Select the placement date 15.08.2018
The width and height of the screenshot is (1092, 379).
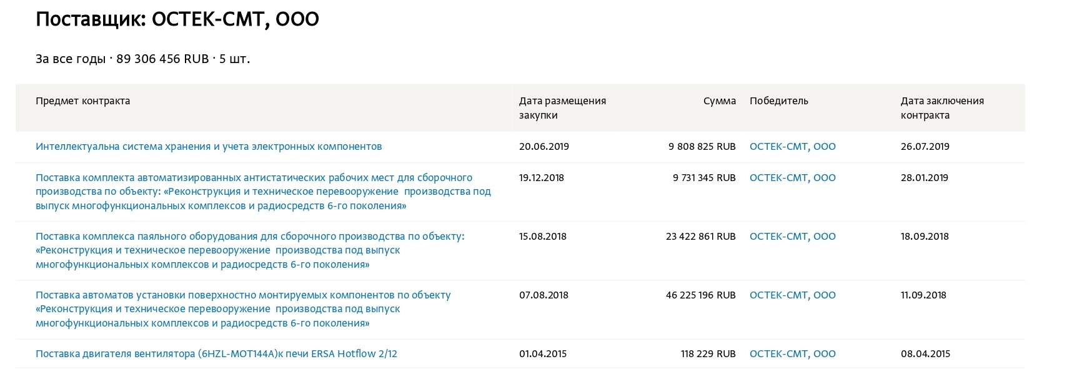543,237
